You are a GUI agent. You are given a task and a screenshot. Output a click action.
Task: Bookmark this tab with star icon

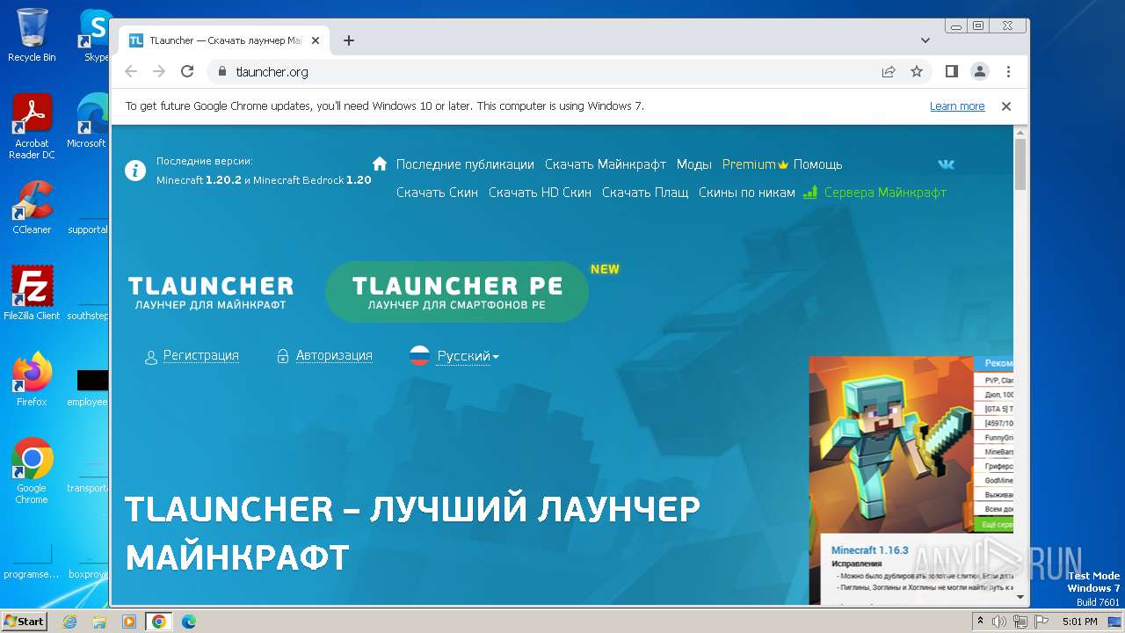tap(917, 72)
